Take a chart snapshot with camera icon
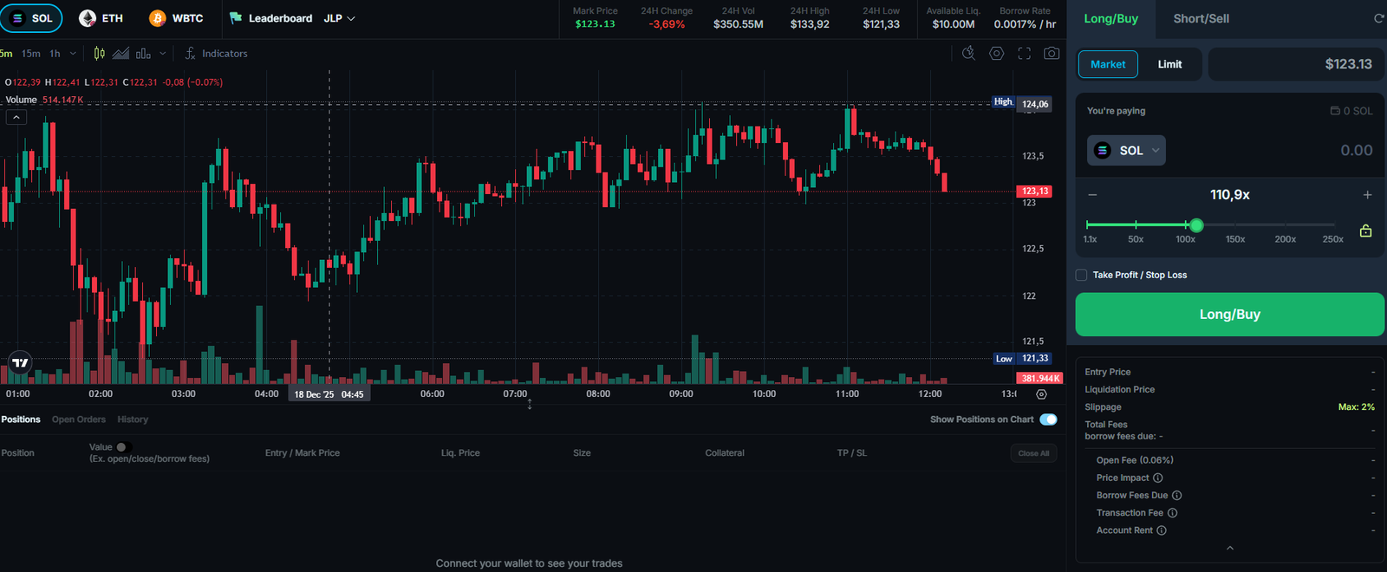This screenshot has height=572, width=1387. pyautogui.click(x=1052, y=54)
